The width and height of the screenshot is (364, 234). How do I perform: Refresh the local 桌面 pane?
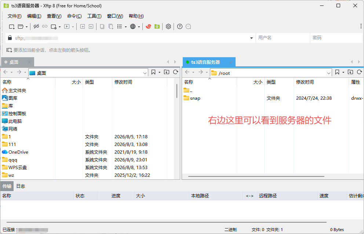176,72
